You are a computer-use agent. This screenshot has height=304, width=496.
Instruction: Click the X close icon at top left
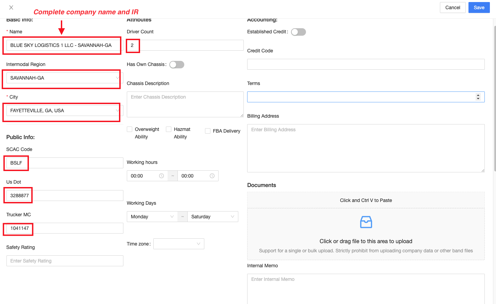tap(11, 7)
